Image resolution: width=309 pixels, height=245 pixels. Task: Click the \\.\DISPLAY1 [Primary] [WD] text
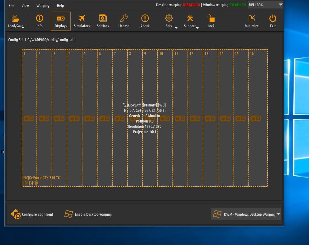tap(144, 105)
